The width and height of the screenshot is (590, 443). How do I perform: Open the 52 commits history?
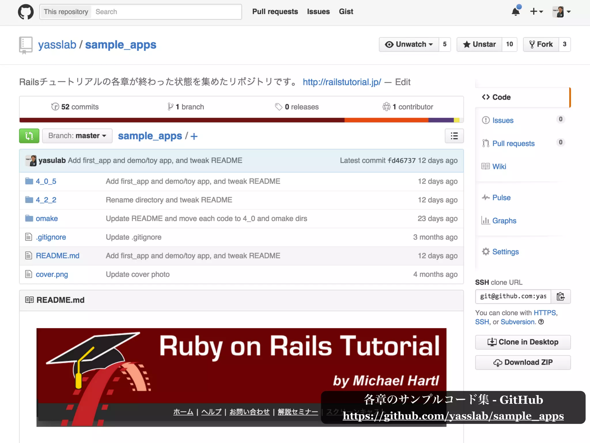75,107
